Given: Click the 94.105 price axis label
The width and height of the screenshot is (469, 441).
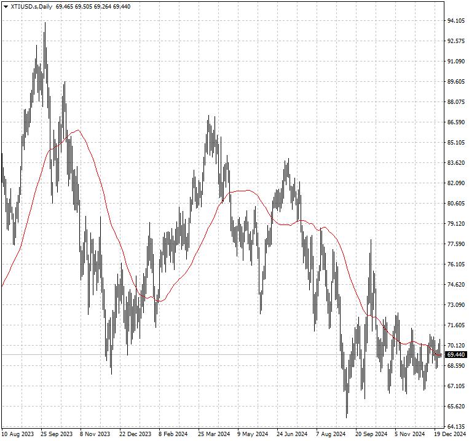Looking at the screenshot, I should [456, 21].
